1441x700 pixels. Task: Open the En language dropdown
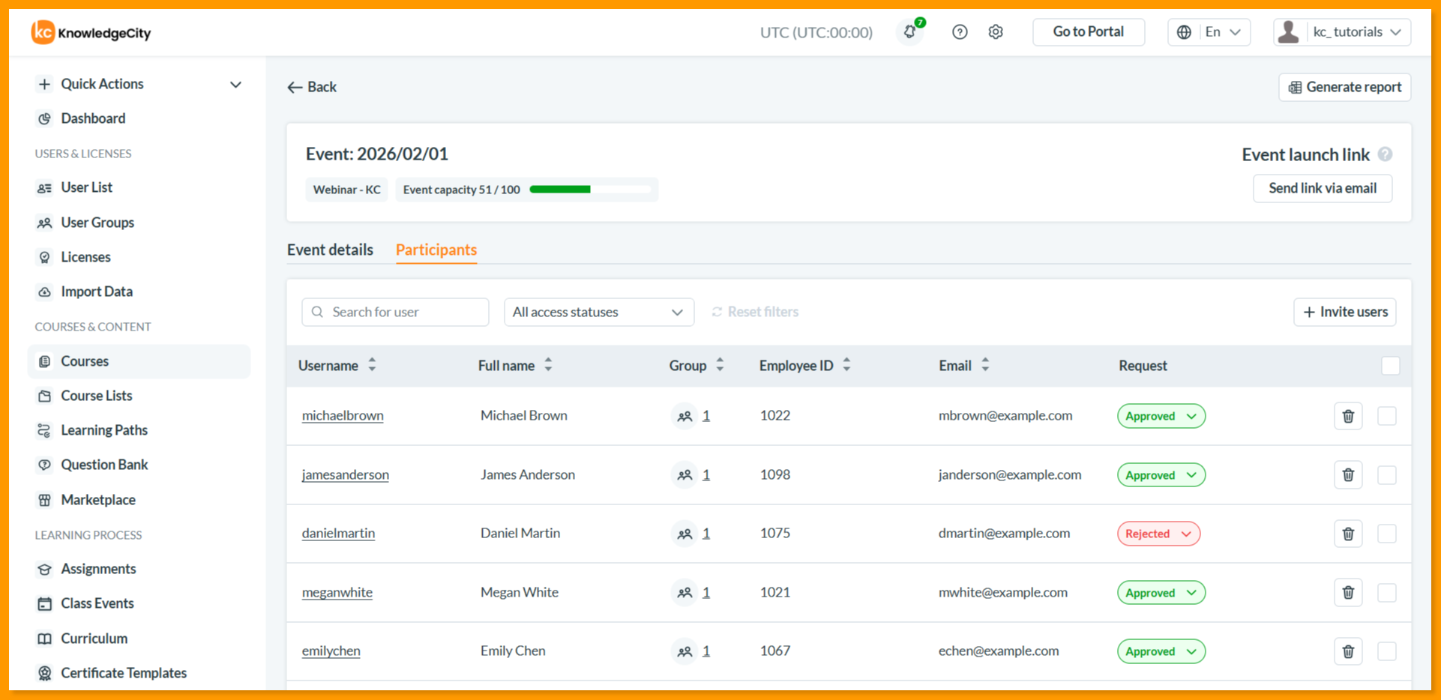pyautogui.click(x=1209, y=32)
